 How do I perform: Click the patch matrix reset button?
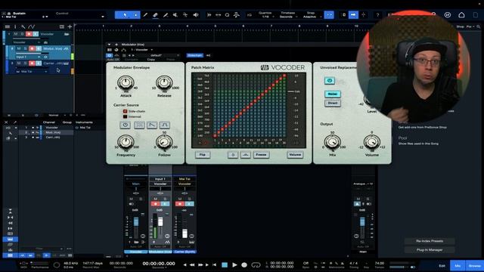(x=233, y=154)
